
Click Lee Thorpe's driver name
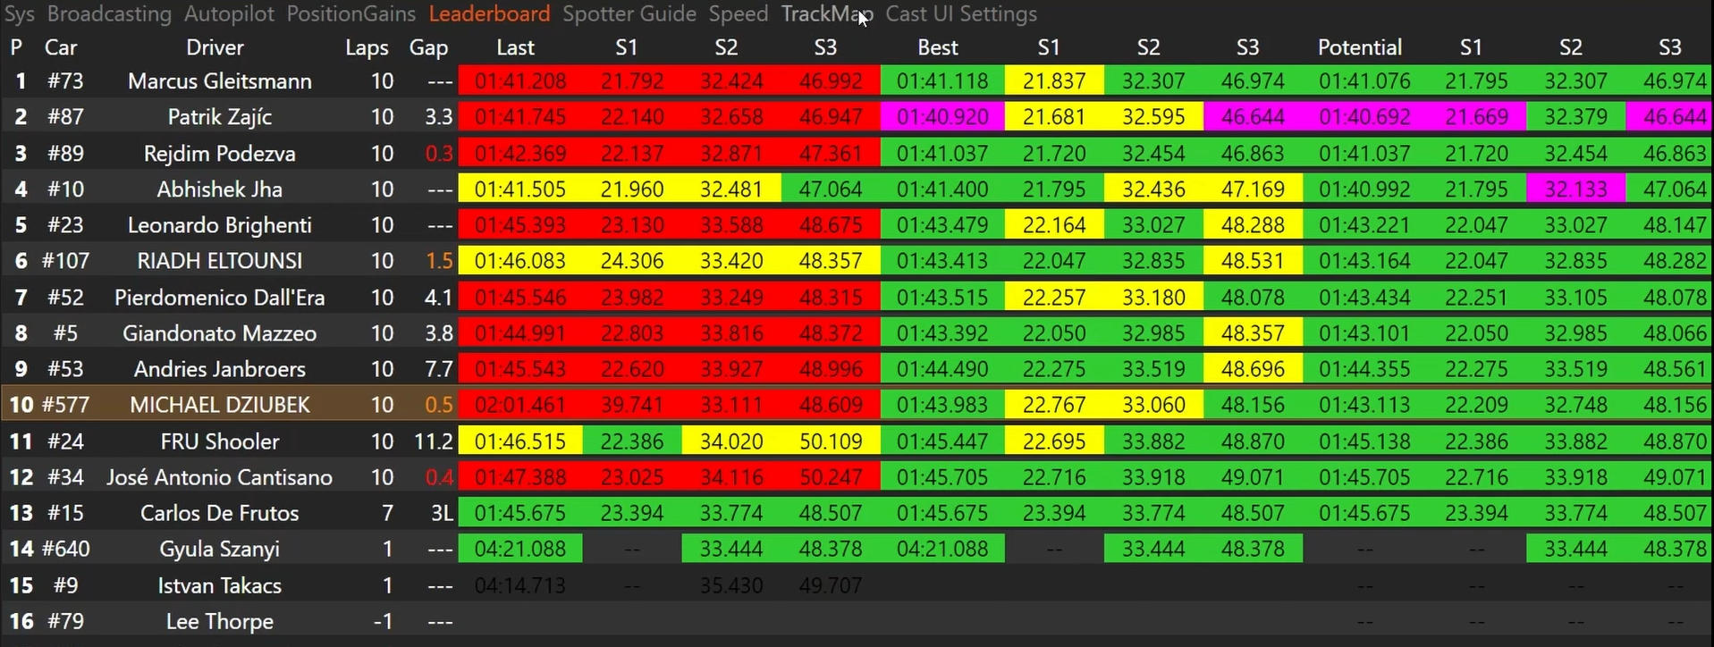(219, 621)
